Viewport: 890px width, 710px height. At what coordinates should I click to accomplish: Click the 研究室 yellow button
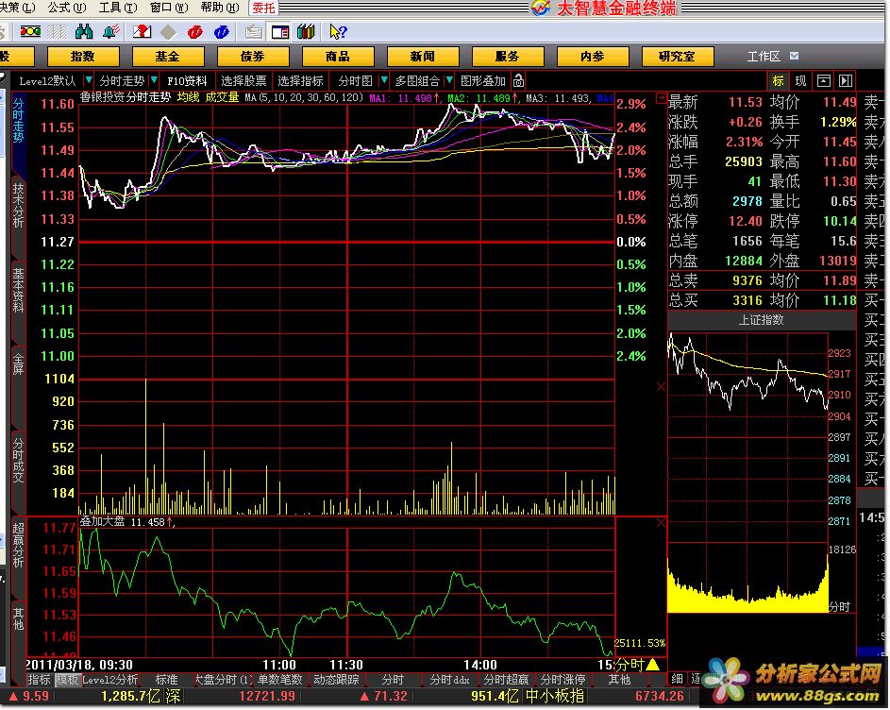pos(677,57)
